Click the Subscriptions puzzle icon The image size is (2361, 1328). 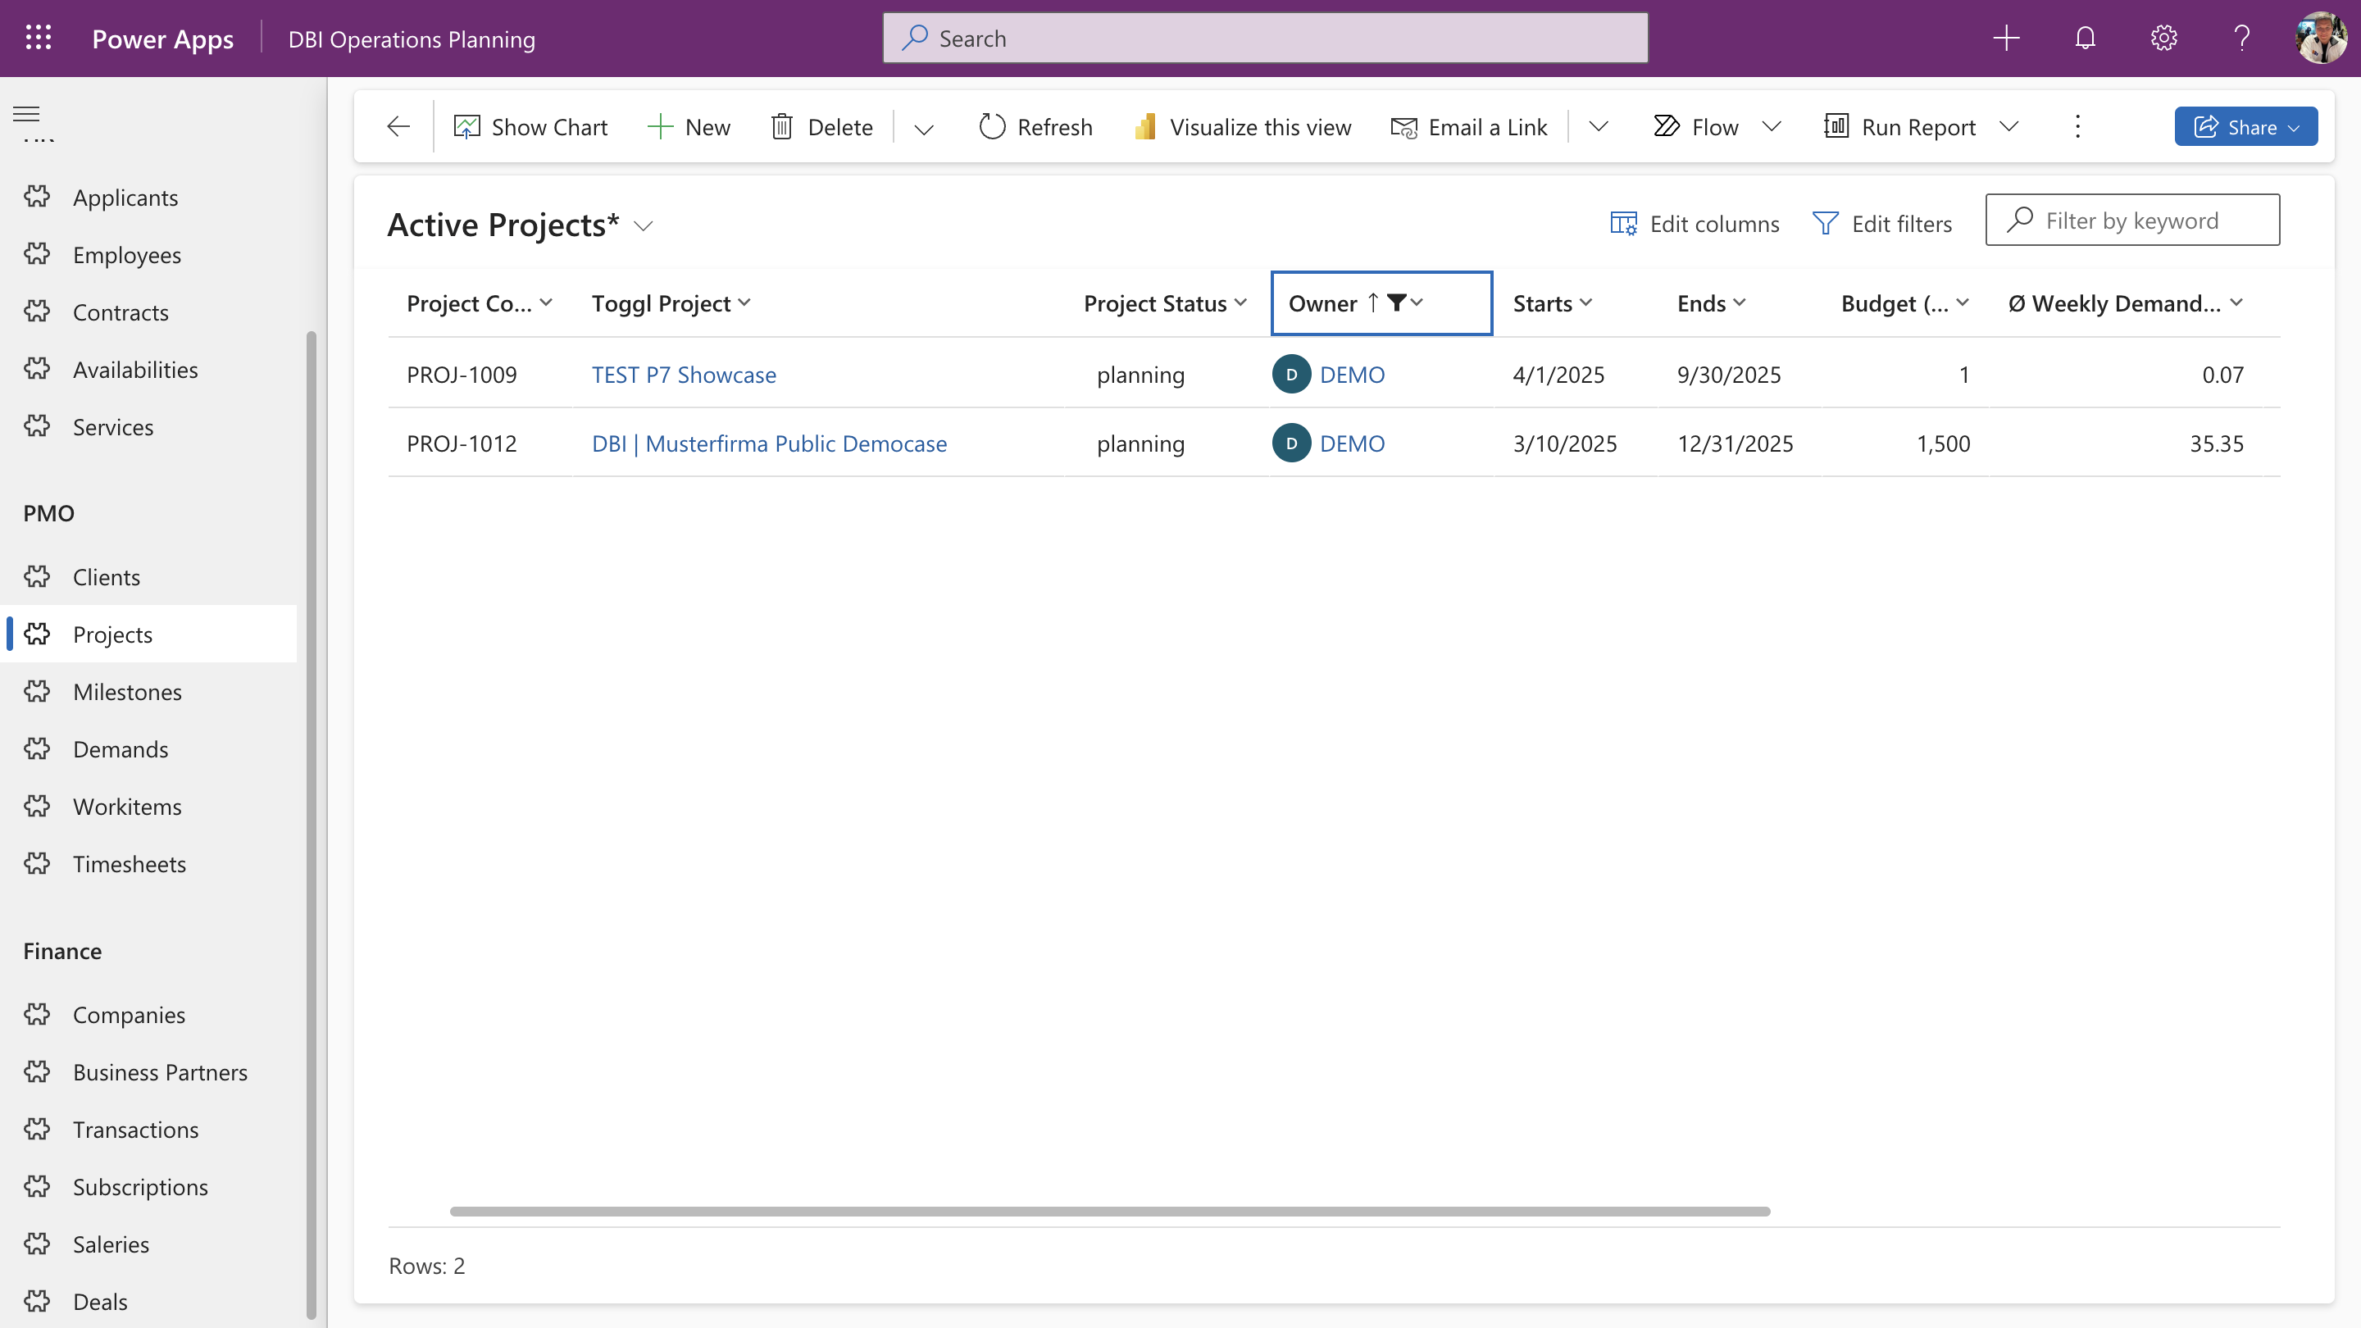coord(38,1187)
